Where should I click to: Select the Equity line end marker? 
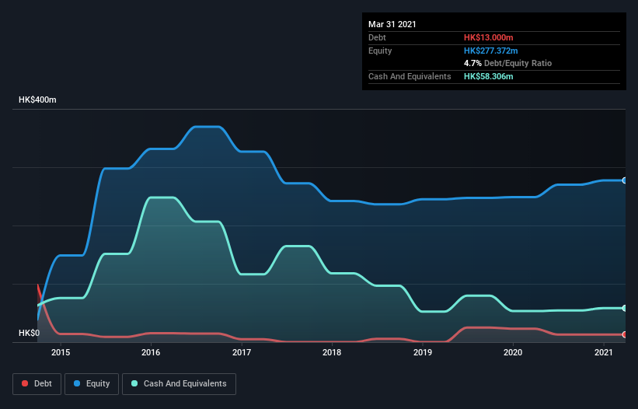click(625, 180)
